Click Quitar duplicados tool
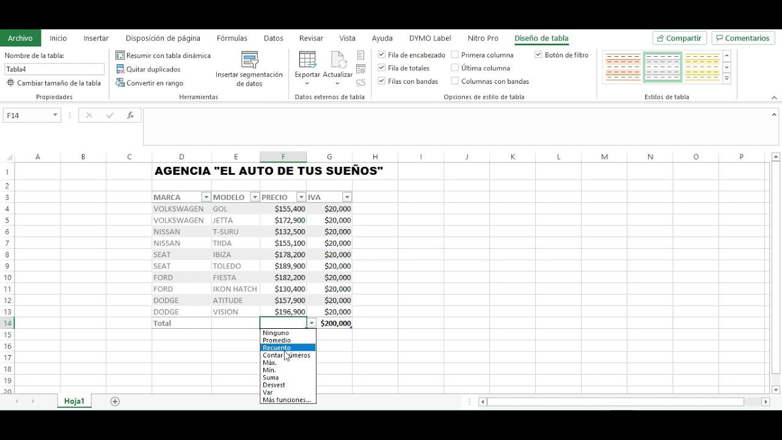782x440 pixels. coord(148,70)
